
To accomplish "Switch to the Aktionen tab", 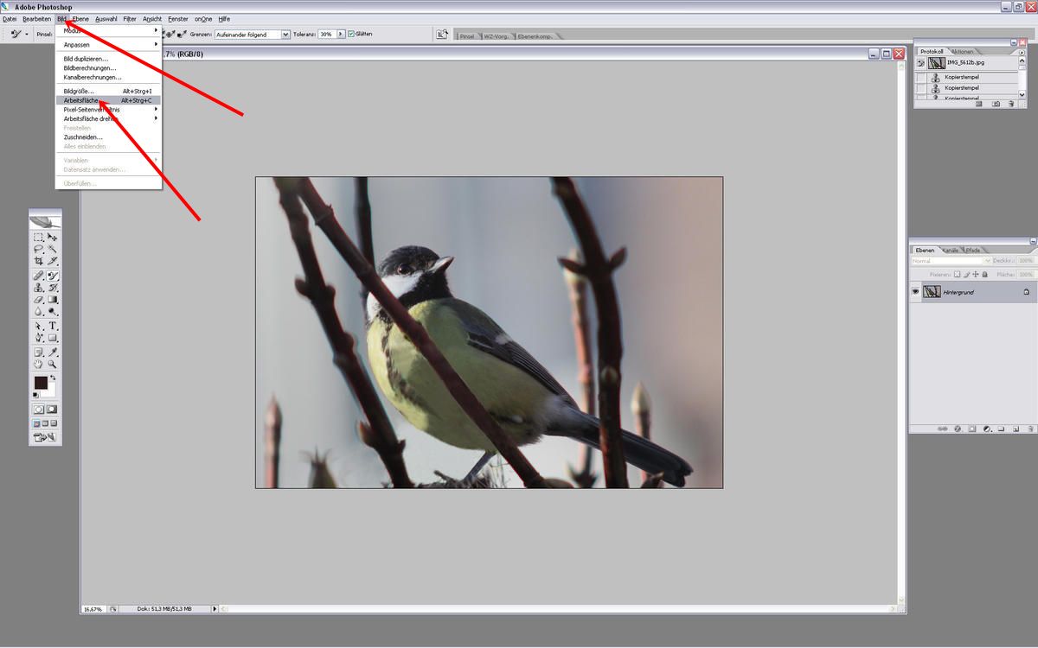I will click(x=962, y=51).
